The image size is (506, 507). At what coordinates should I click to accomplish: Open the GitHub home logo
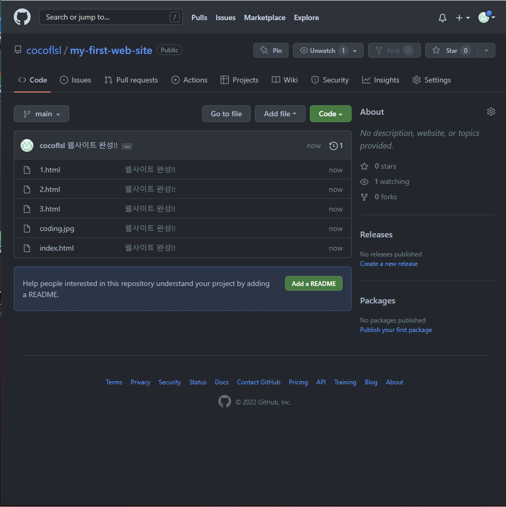point(22,17)
